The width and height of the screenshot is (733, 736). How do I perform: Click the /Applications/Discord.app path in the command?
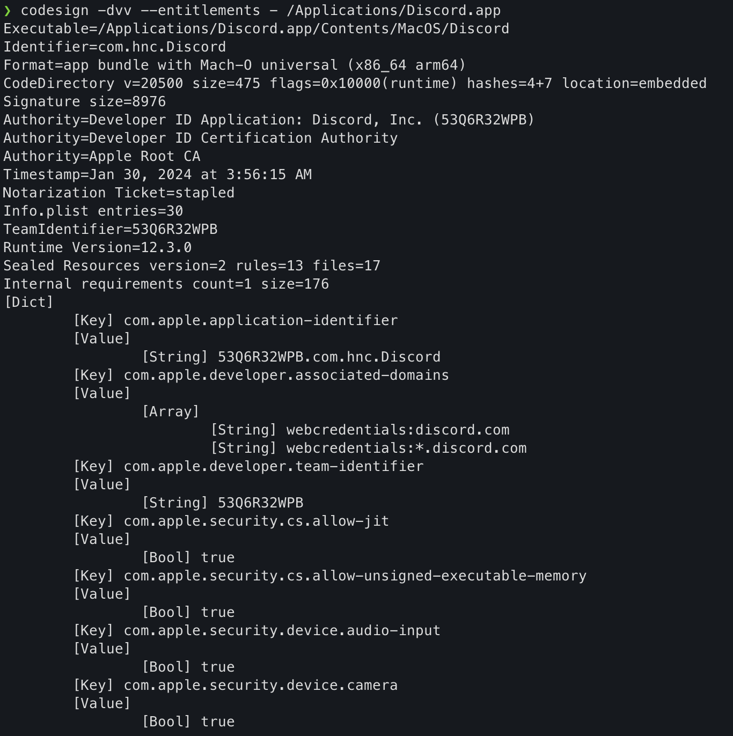click(397, 11)
